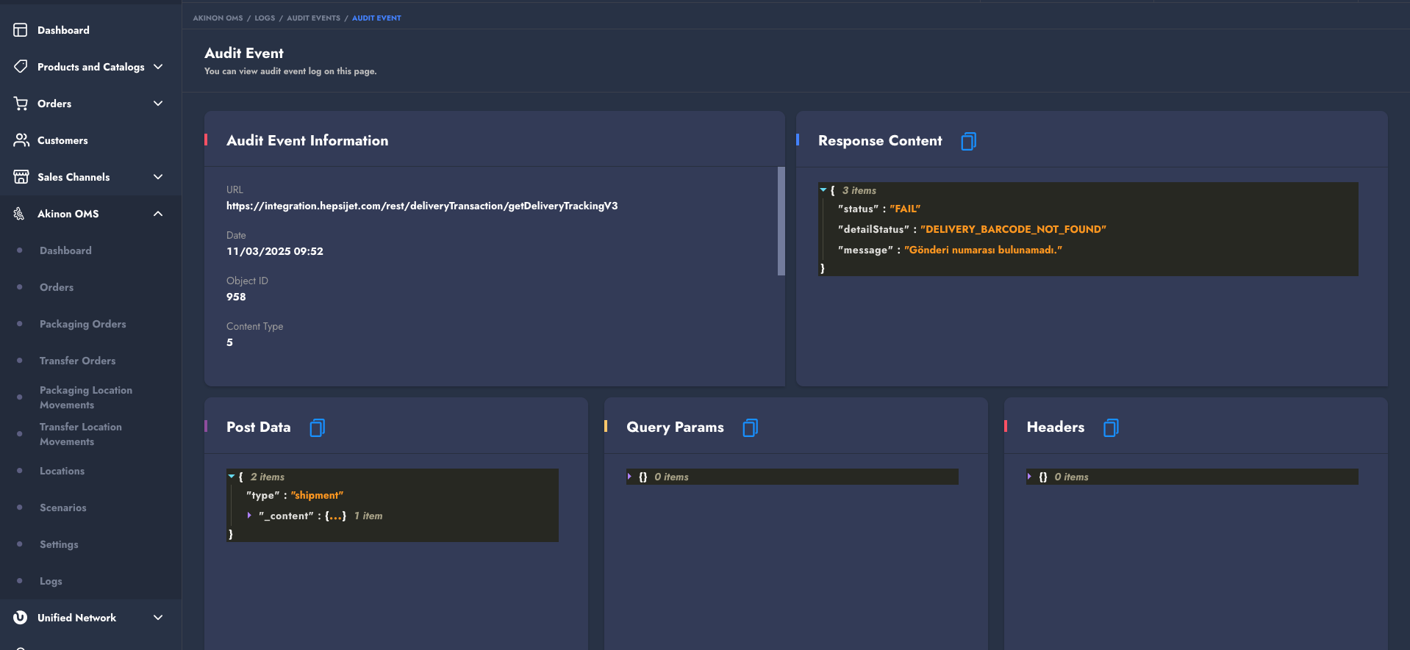Expand the "_content" node in Post Data
Image resolution: width=1410 pixels, height=650 pixels.
(x=250, y=516)
